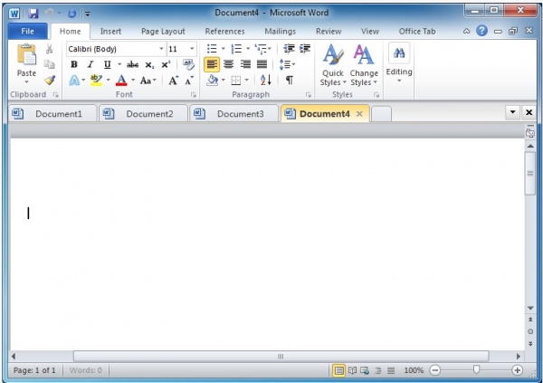The image size is (543, 383).
Task: Click the zoom slider handle
Action: (477, 369)
